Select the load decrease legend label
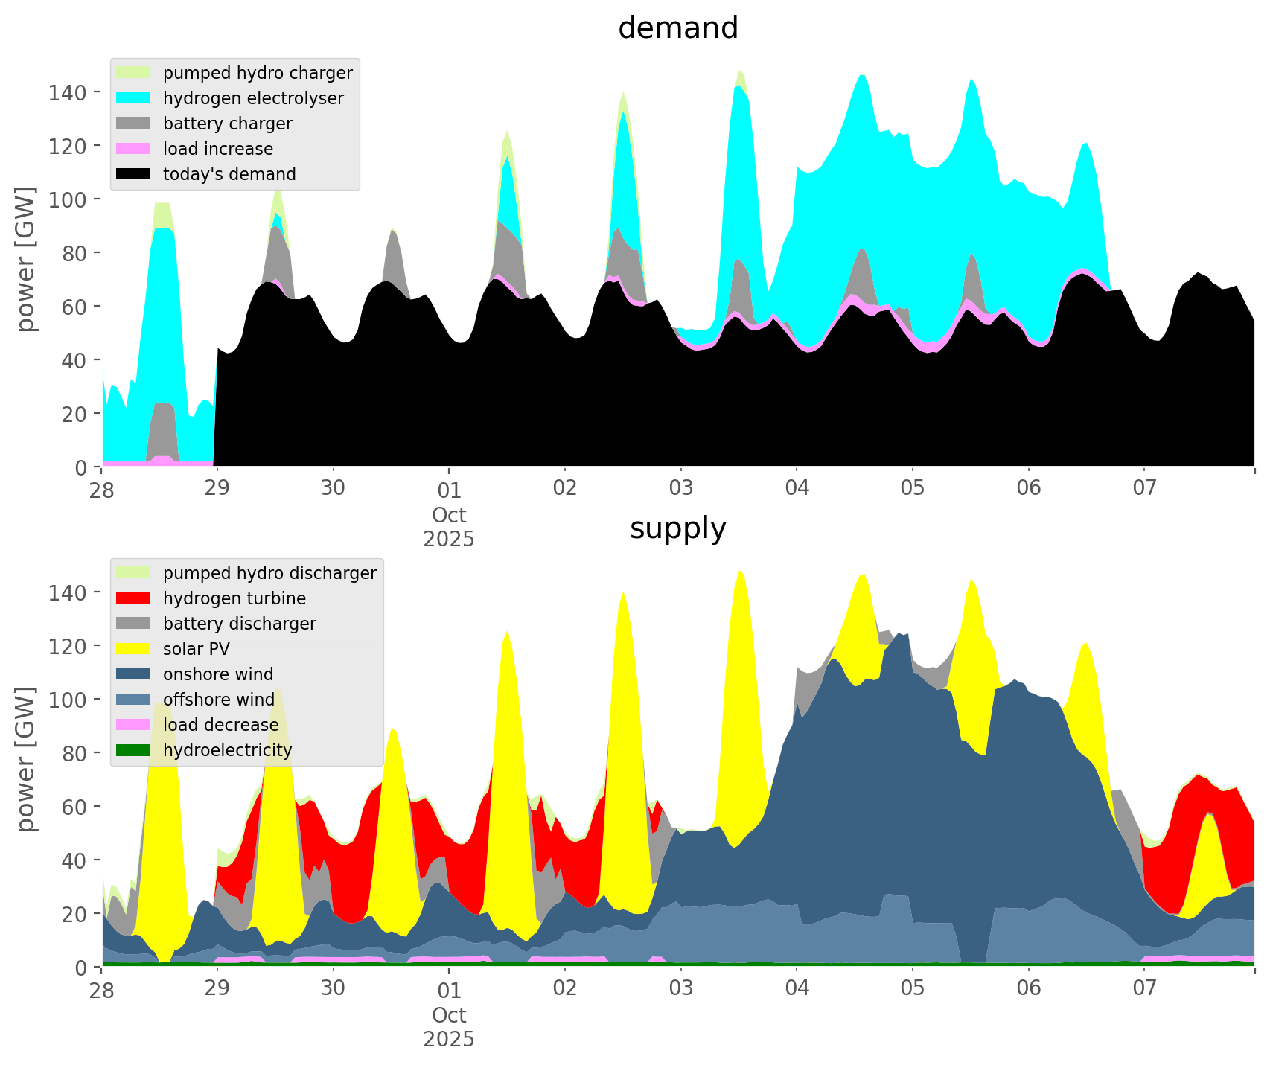Screen dimensions: 1270x1065 220,725
